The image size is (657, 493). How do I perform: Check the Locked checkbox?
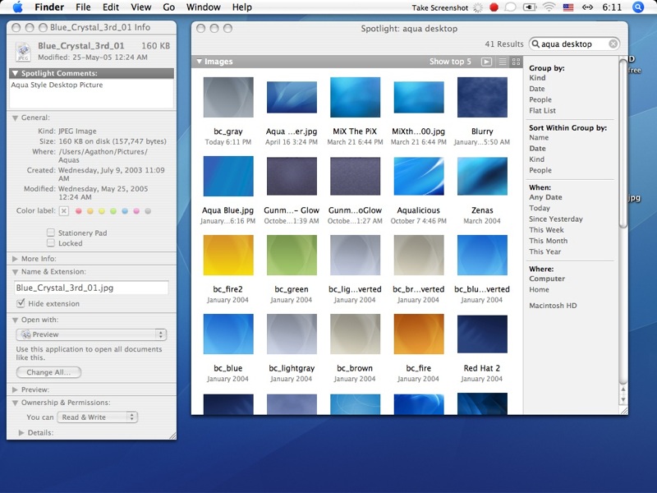point(51,244)
